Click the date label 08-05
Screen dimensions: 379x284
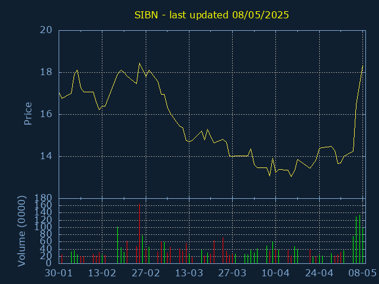pos(362,273)
